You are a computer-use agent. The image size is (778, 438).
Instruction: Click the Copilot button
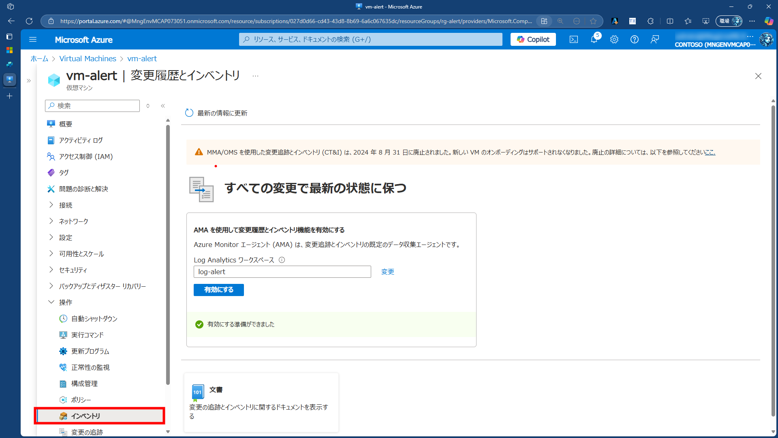(533, 39)
